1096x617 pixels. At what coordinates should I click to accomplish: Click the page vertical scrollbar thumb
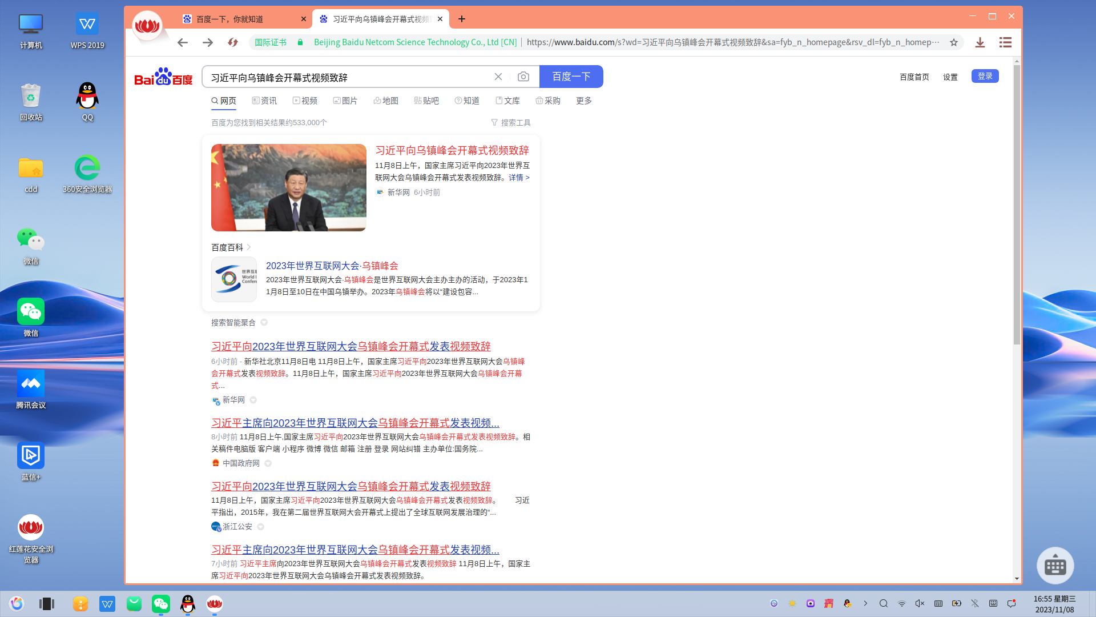[1017, 206]
